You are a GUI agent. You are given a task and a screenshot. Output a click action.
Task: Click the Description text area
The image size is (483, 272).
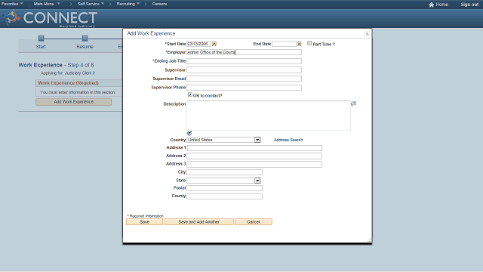tap(269, 116)
